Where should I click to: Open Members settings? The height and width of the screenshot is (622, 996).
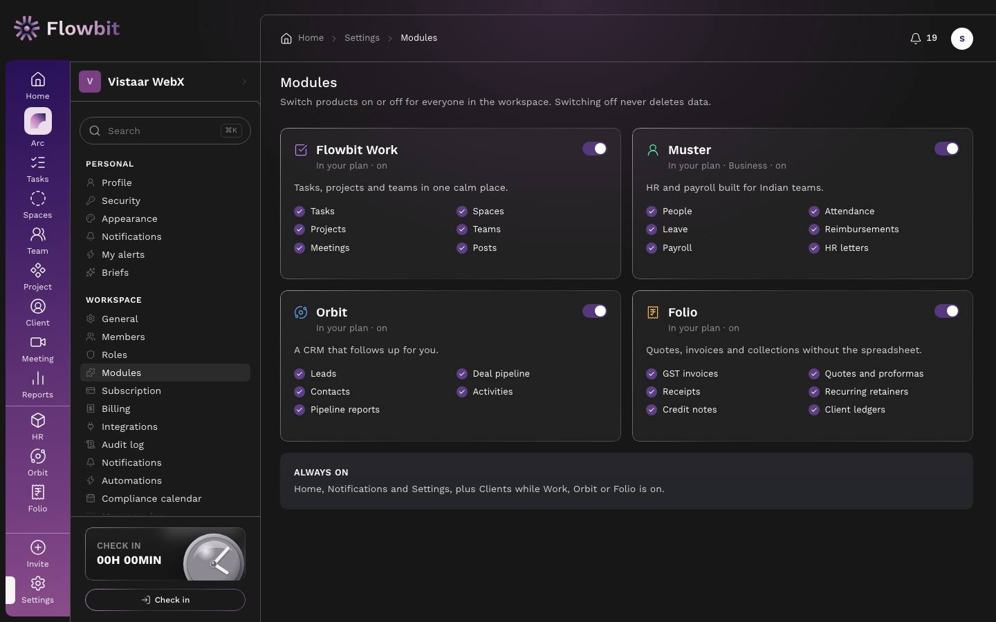(165, 337)
